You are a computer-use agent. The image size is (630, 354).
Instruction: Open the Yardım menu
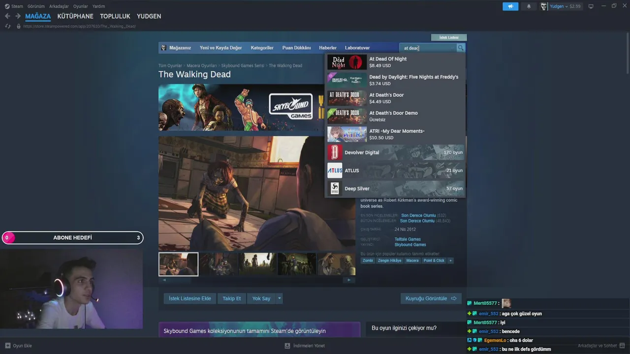click(98, 6)
